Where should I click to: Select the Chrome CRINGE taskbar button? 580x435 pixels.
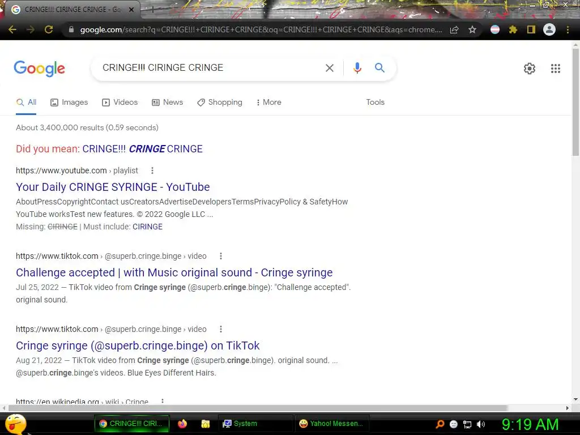[131, 424]
